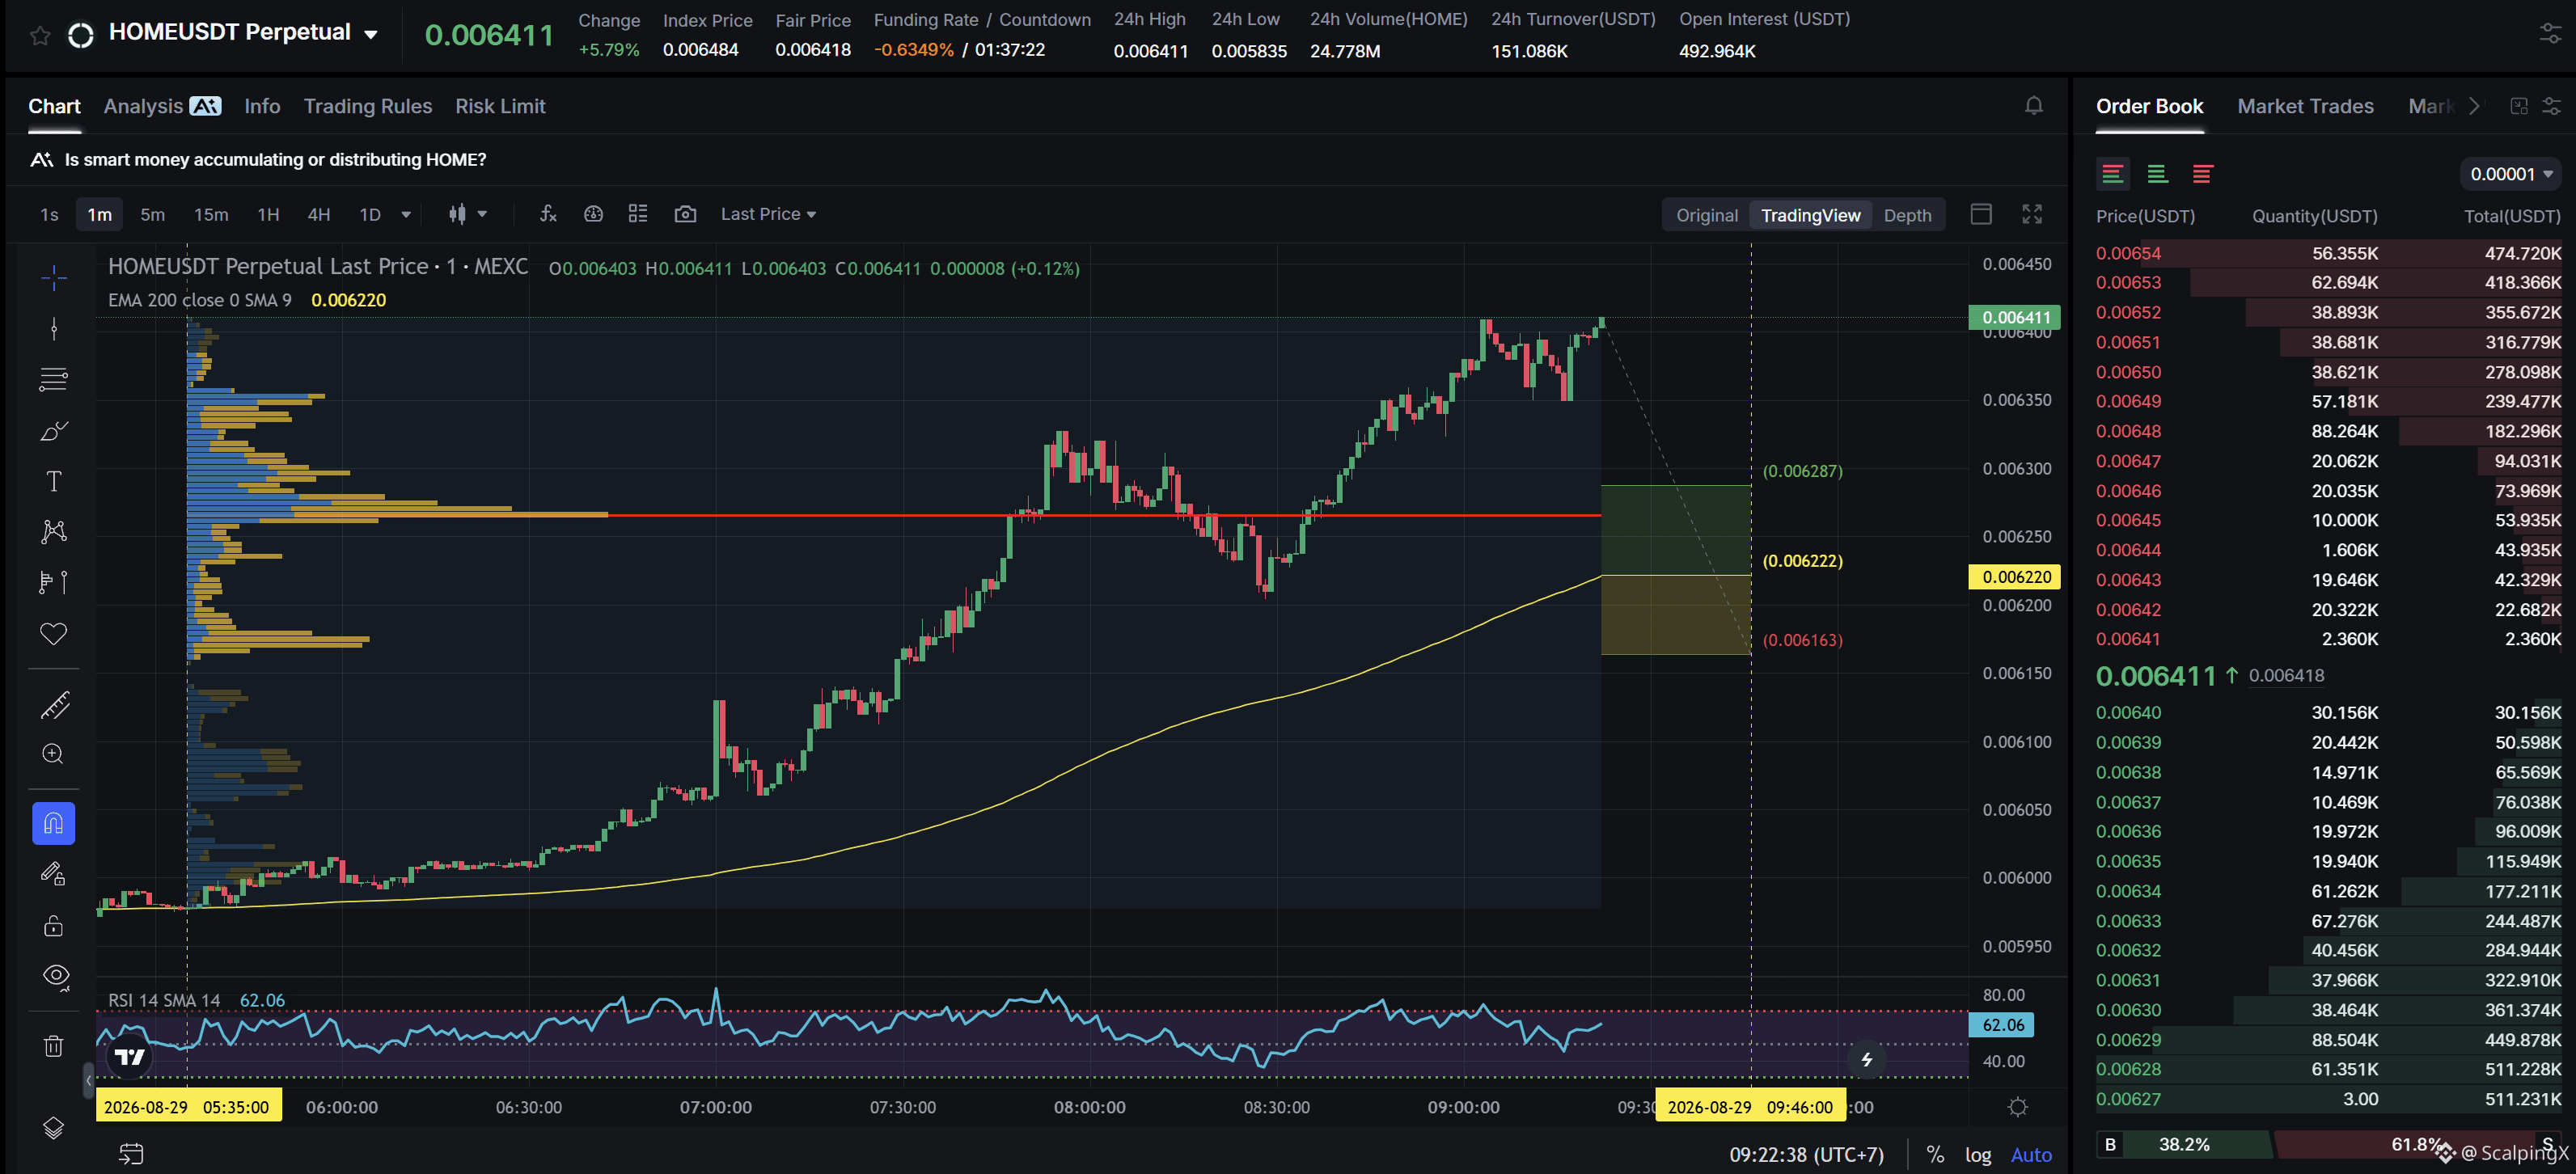2576x1174 pixels.
Task: Select the brush drawing tool
Action: click(x=54, y=430)
